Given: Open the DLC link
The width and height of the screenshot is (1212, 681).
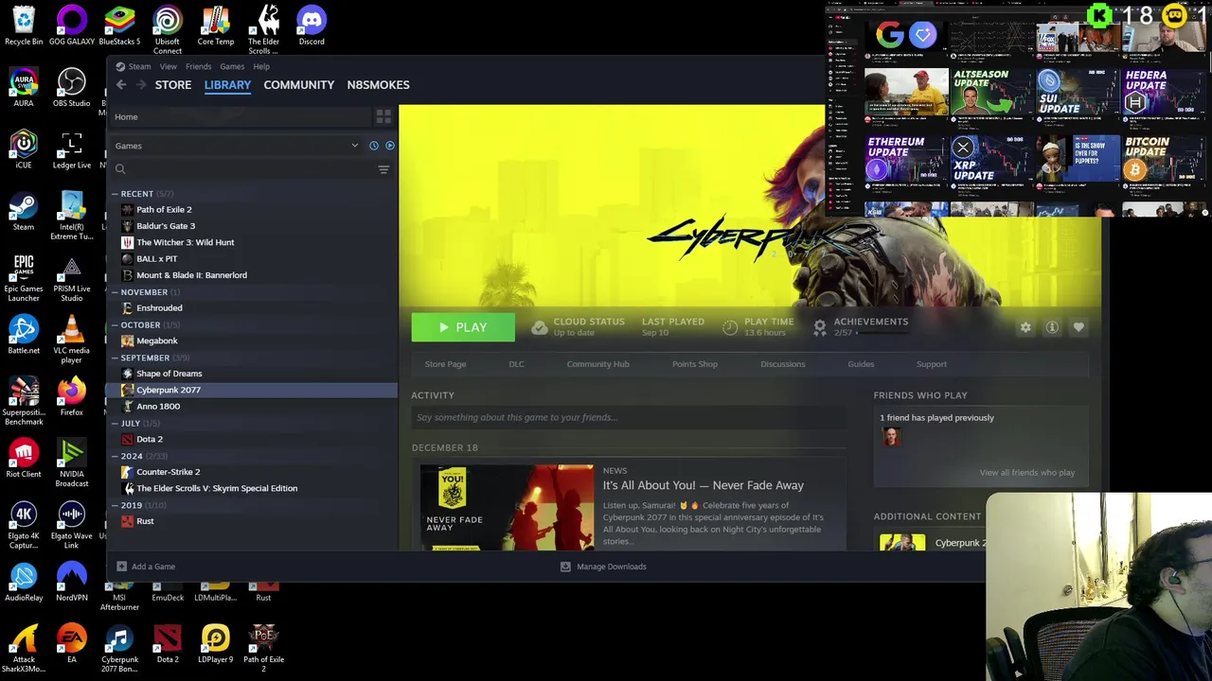Looking at the screenshot, I should pos(516,364).
